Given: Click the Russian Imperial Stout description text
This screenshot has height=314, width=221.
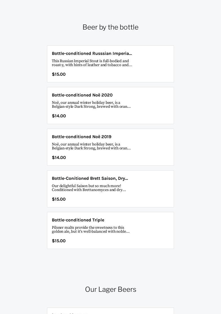Looking at the screenshot, I should pyautogui.click(x=92, y=63).
